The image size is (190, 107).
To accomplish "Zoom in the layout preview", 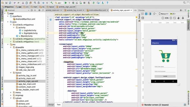I will (x=171, y=18).
